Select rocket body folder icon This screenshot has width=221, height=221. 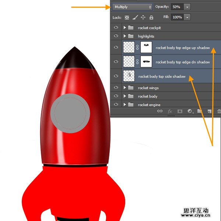point(131,96)
